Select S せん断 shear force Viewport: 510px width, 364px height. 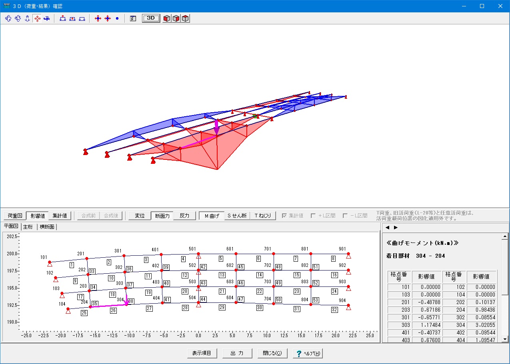[237, 216]
